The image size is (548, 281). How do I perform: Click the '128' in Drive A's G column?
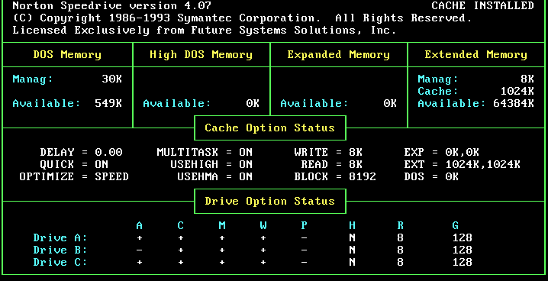(x=462, y=238)
